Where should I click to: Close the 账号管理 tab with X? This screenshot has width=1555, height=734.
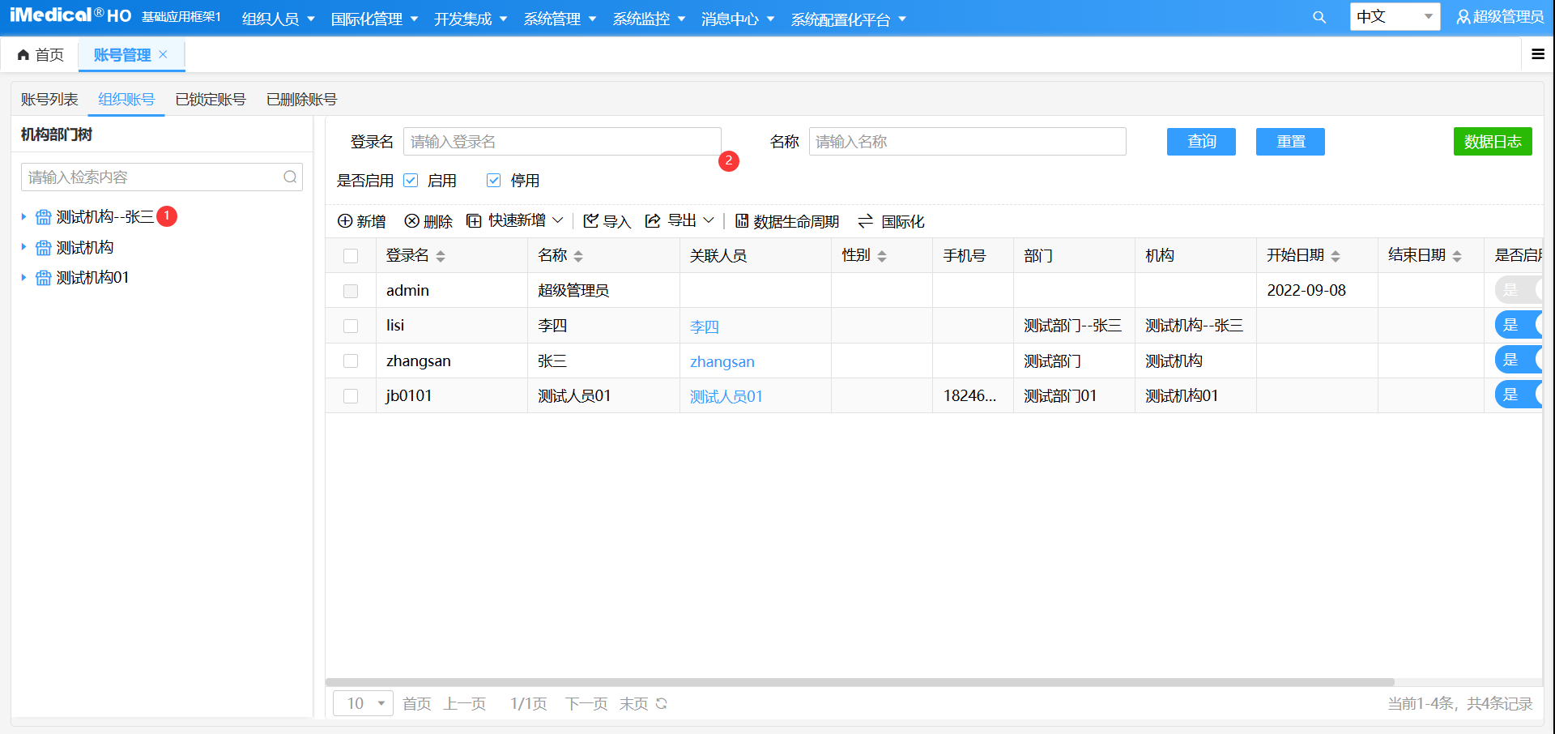[x=163, y=54]
